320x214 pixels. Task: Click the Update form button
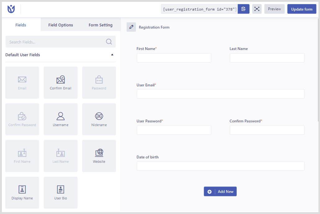tap(302, 9)
